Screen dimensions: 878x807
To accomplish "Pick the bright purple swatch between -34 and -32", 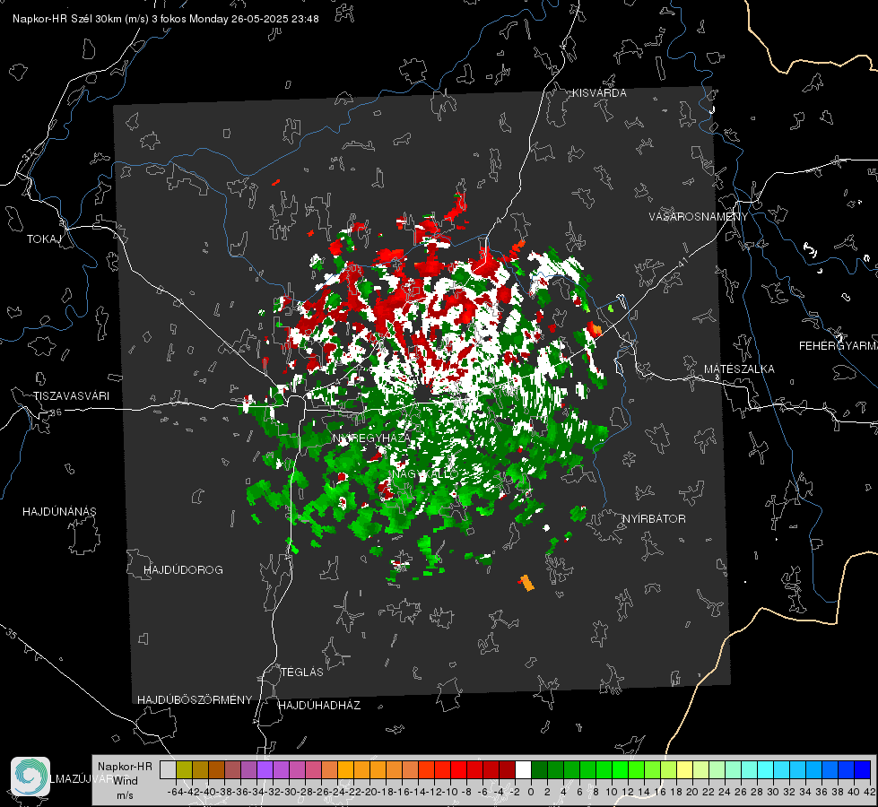I will click(x=265, y=769).
